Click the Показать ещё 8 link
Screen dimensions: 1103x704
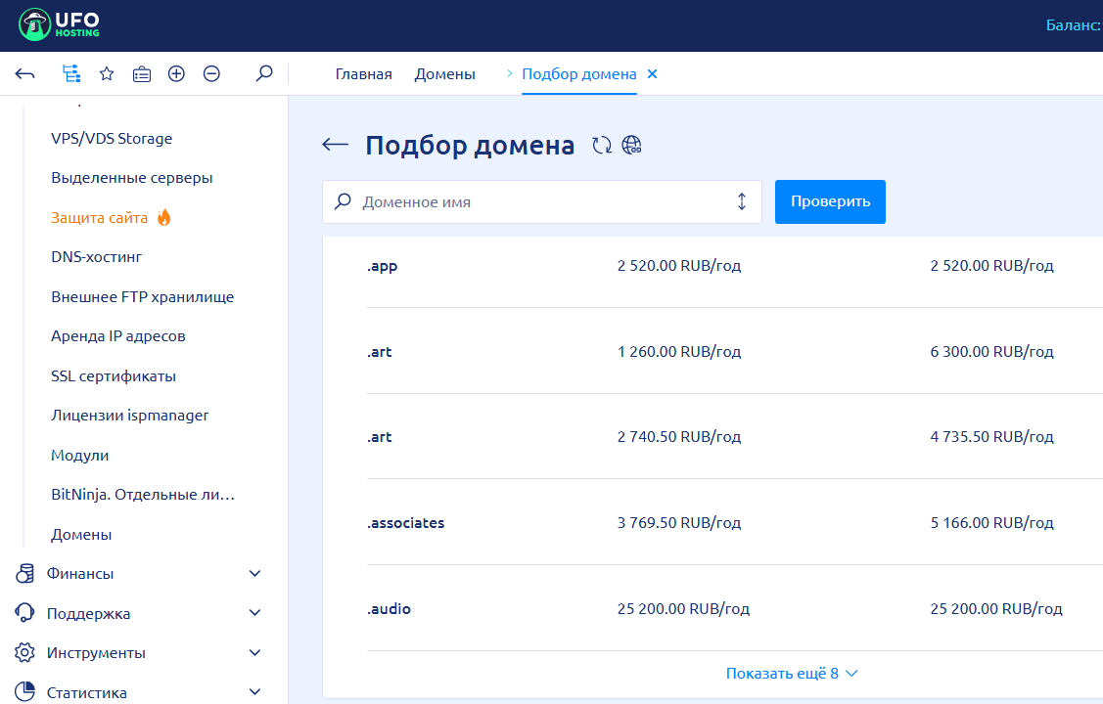pos(791,674)
